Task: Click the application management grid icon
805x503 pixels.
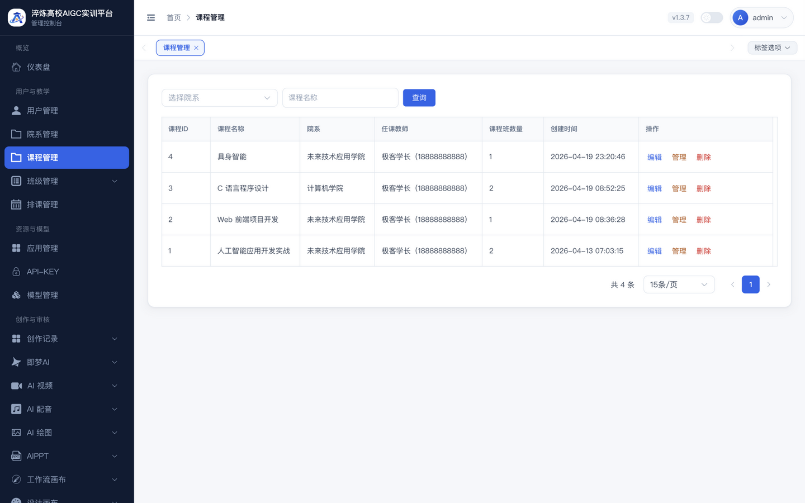Action: point(16,248)
